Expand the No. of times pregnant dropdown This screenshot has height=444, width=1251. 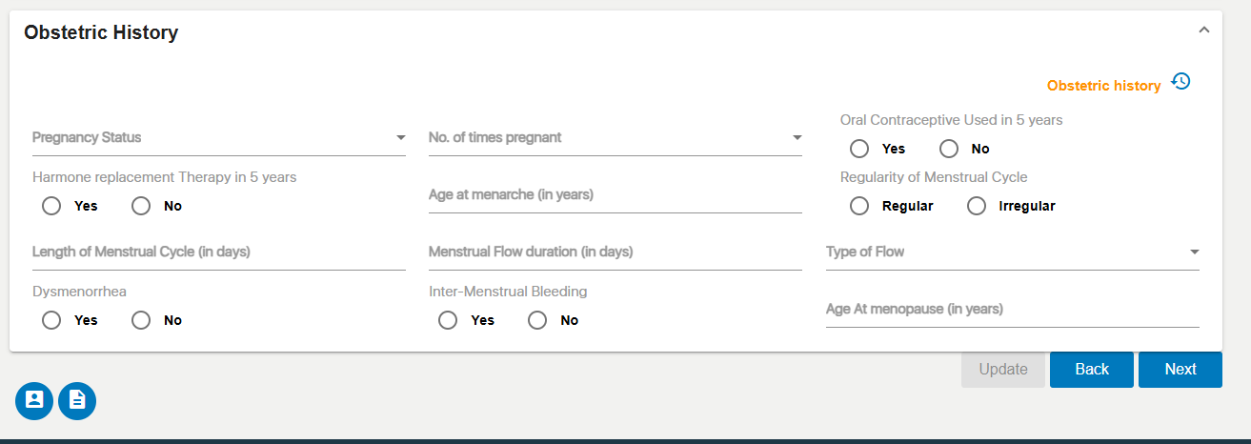(615, 137)
